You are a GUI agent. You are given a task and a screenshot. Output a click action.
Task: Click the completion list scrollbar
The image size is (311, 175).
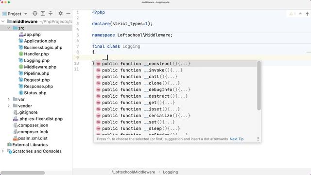[259, 86]
